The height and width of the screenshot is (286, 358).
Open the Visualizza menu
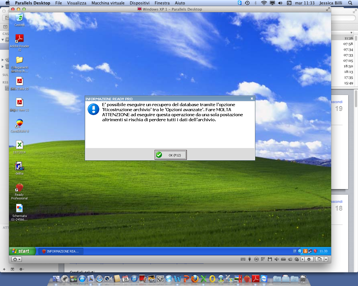click(x=77, y=3)
